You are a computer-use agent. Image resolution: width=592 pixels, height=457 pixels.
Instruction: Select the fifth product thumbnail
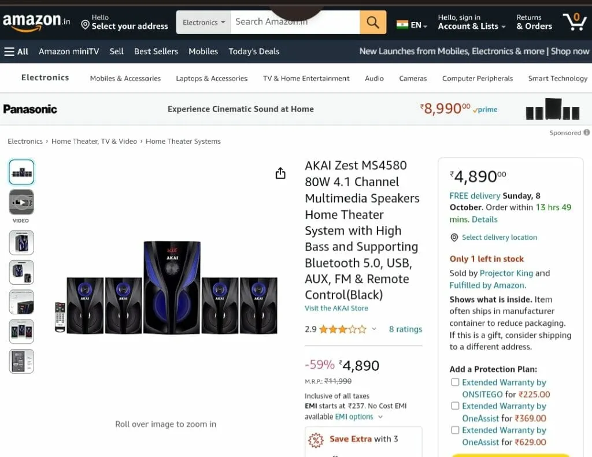pyautogui.click(x=21, y=302)
